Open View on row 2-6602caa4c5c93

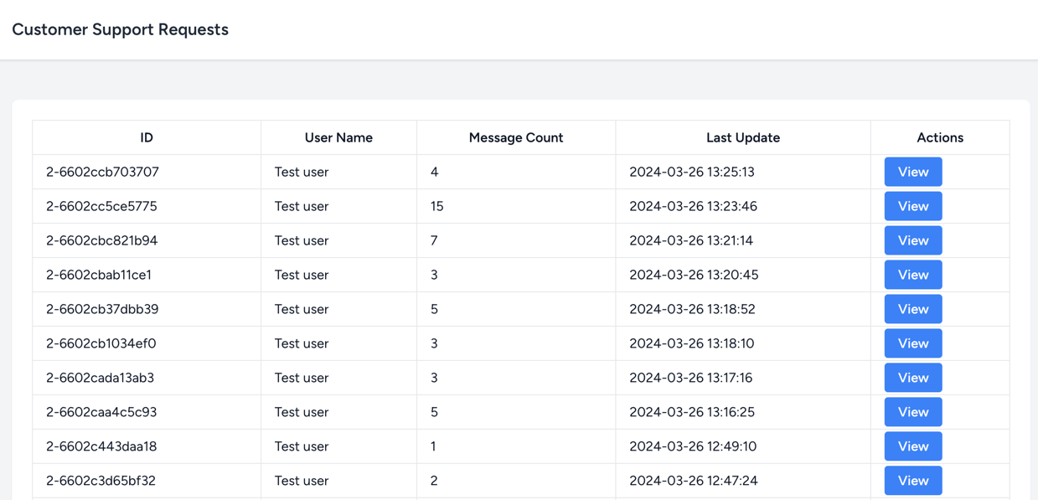click(913, 412)
